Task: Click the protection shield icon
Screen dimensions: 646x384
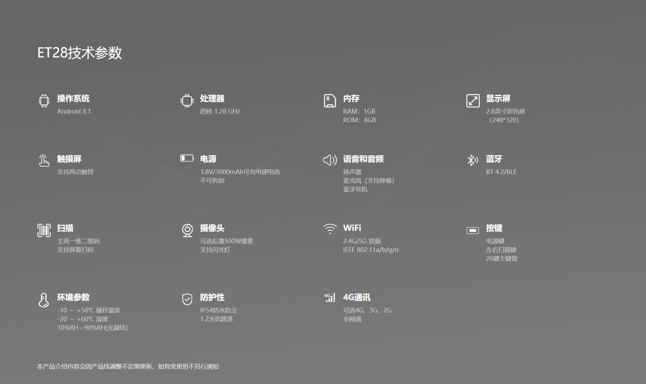Action: pos(187,299)
